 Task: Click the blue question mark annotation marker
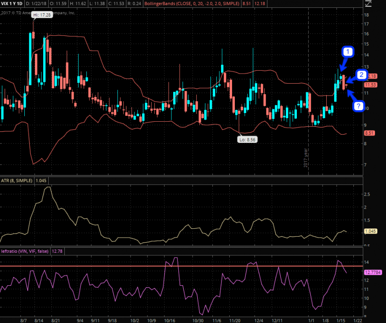359,106
